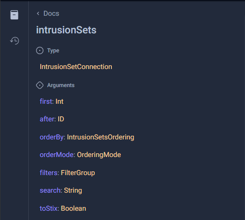This screenshot has height=220, width=245.
Task: Open the IntrusionSetConnection type
Action: click(x=76, y=67)
